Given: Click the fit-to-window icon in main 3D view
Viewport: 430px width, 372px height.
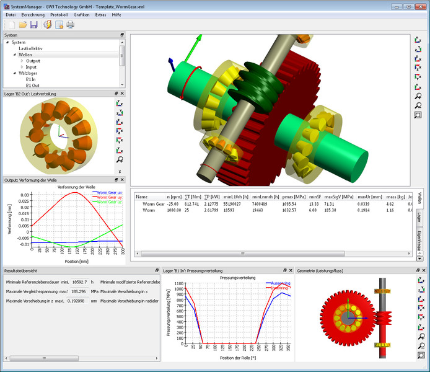Looking at the screenshot, I should [x=418, y=115].
